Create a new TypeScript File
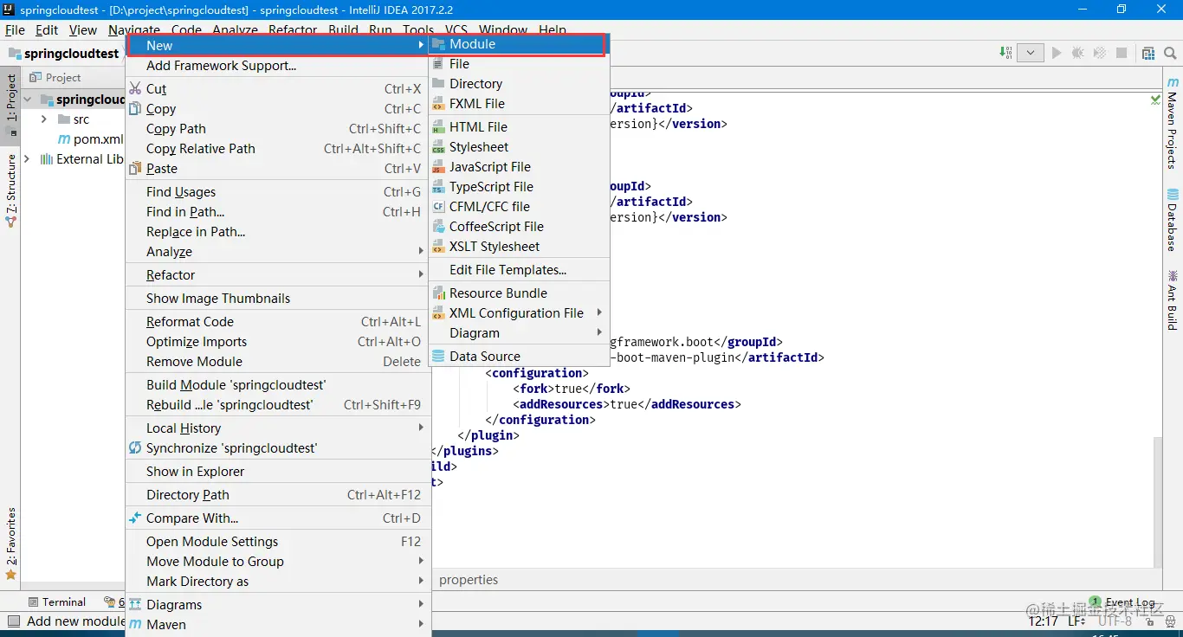This screenshot has height=637, width=1183. pyautogui.click(x=520, y=187)
